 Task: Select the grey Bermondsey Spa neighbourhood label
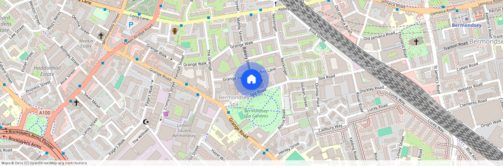(234, 100)
